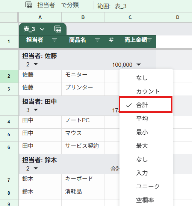Open count dropdown arrow in 佐藤 group
The image size is (192, 206).
(x=36, y=64)
